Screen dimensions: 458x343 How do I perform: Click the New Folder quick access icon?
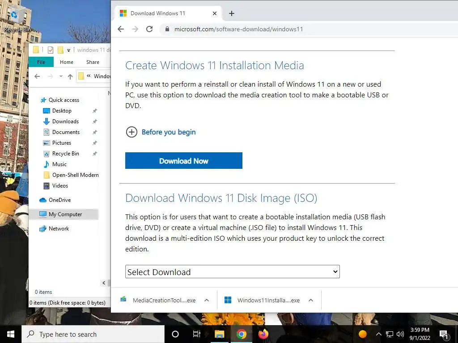[x=60, y=50]
